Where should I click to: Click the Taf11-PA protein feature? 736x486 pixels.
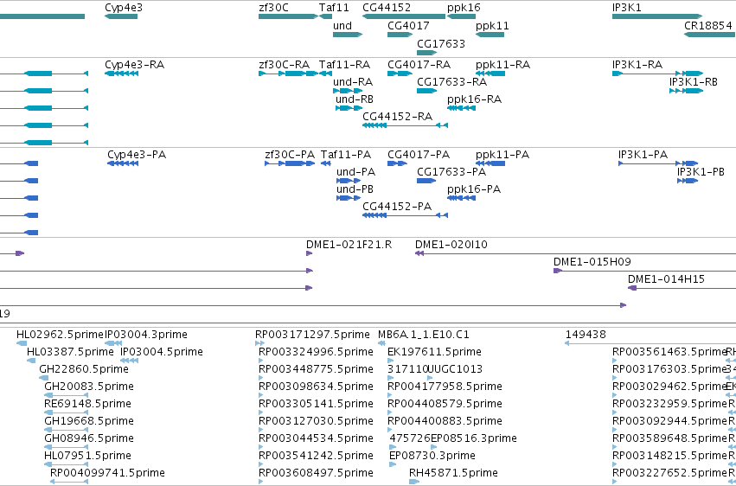click(x=326, y=163)
